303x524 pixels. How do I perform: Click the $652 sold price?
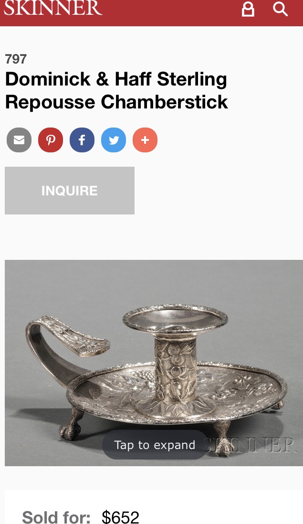click(x=120, y=517)
